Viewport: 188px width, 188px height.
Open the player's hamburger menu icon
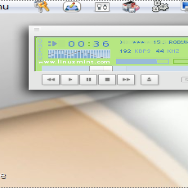coord(37,30)
